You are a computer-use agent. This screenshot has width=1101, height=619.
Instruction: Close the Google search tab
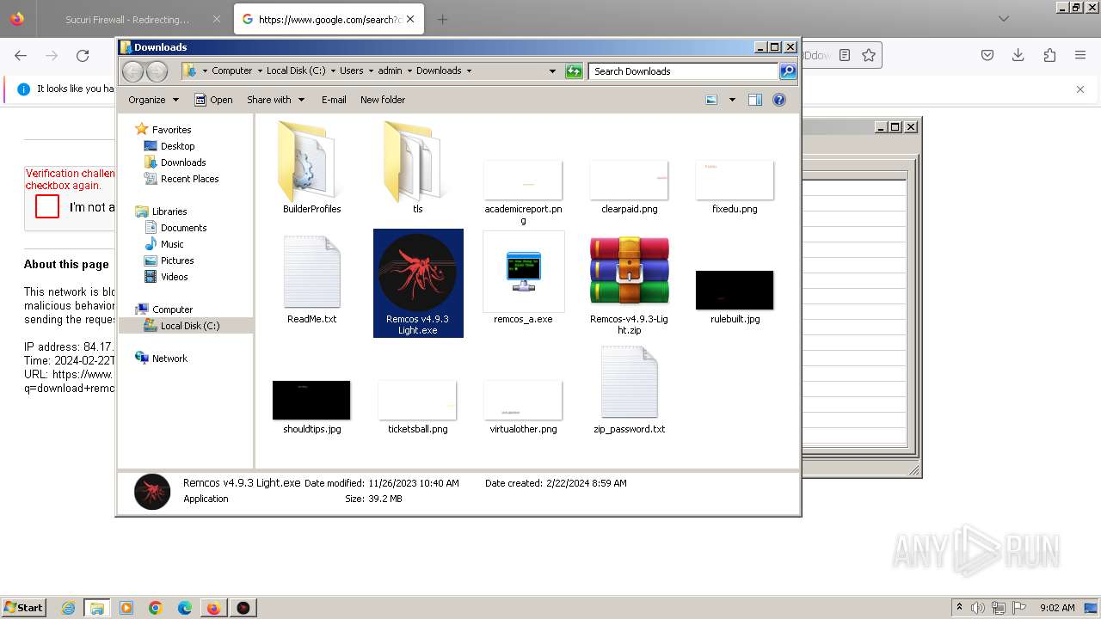[x=410, y=19]
